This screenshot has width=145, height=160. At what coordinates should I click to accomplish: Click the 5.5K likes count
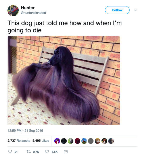tap(55, 152)
